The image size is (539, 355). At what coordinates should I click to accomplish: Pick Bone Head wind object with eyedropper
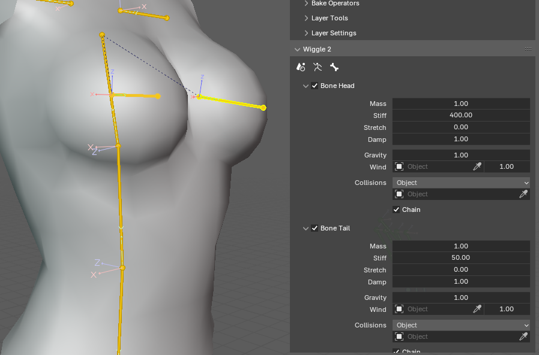[477, 166]
